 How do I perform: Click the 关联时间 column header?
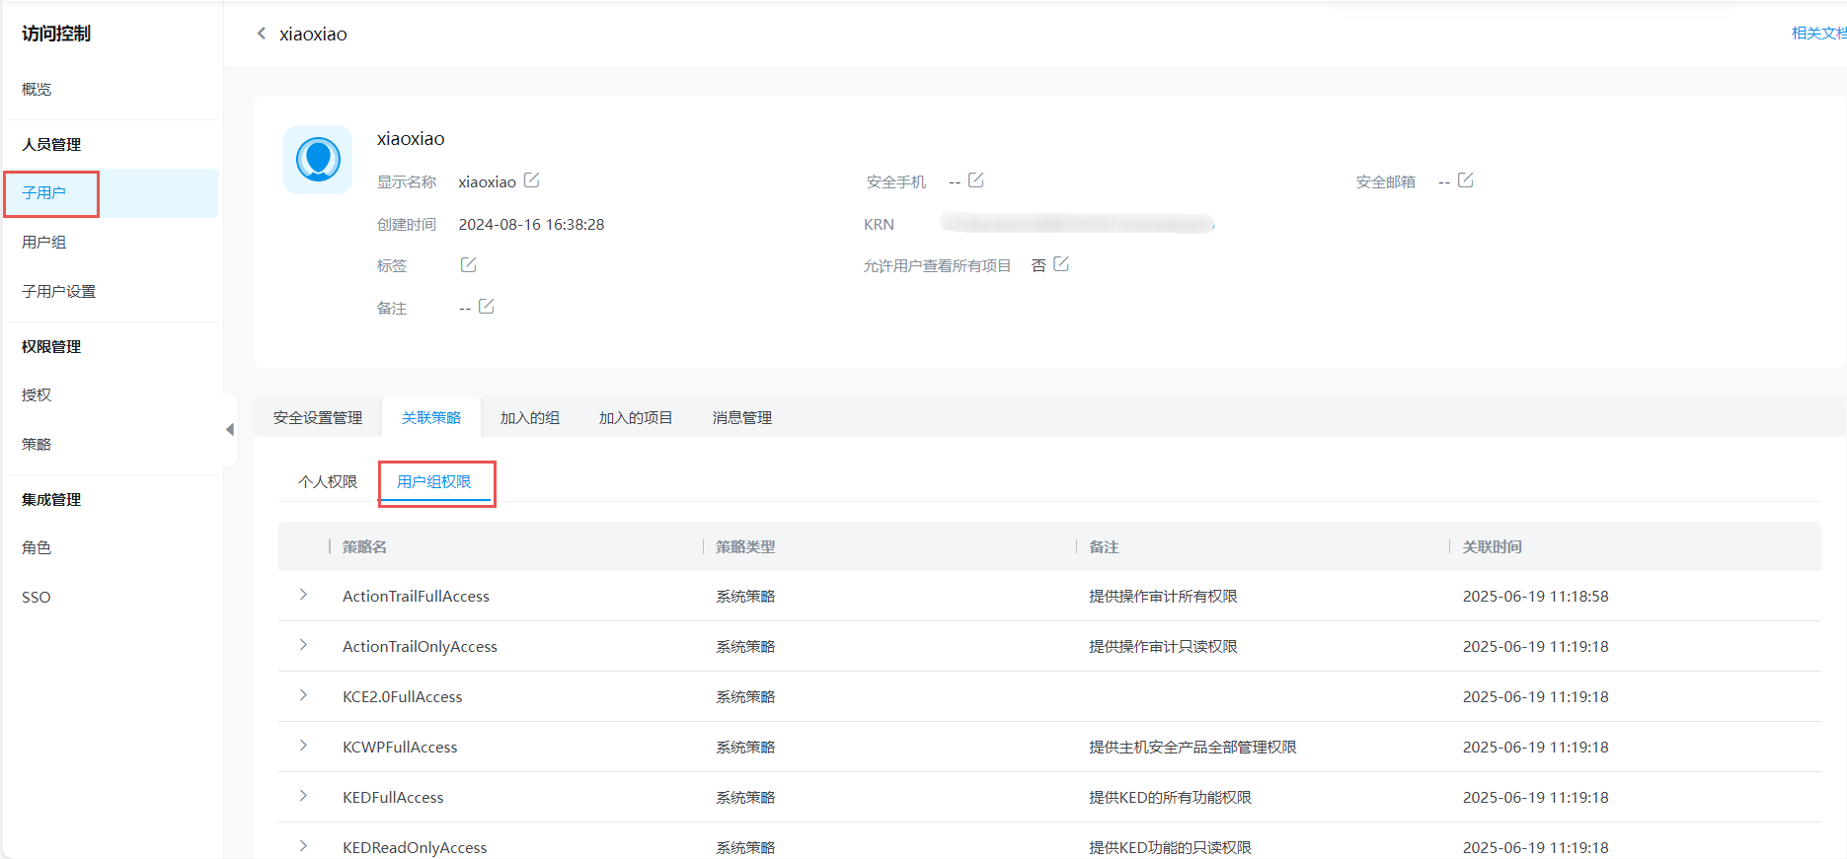click(x=1492, y=547)
